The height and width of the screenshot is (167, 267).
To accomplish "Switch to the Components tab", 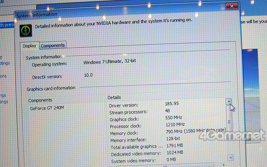I will [x=53, y=45].
